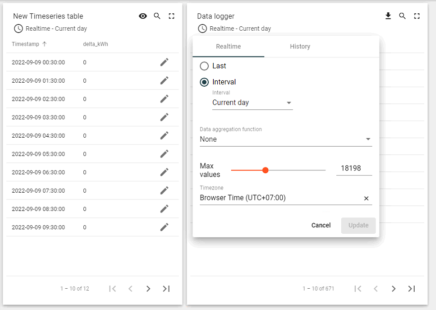436x310 pixels.
Task: Go to previous page in New Timeseries table
Action: (x=130, y=289)
